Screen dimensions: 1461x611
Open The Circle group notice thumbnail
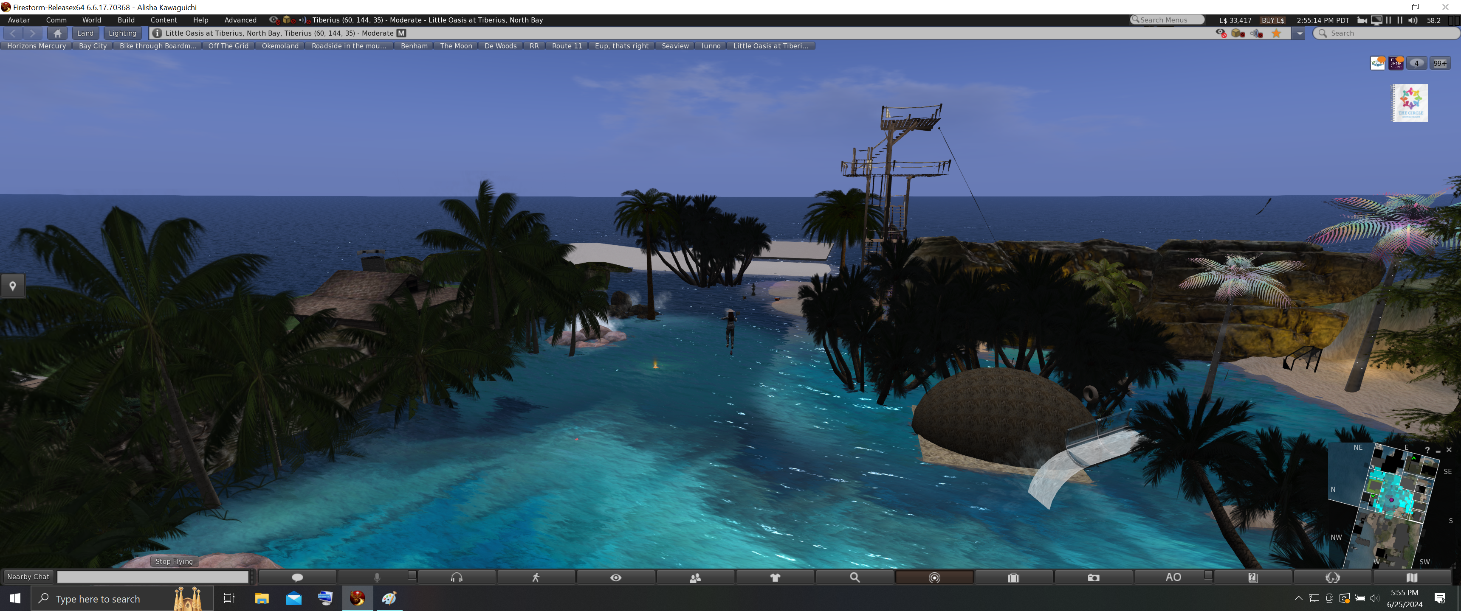click(1410, 103)
